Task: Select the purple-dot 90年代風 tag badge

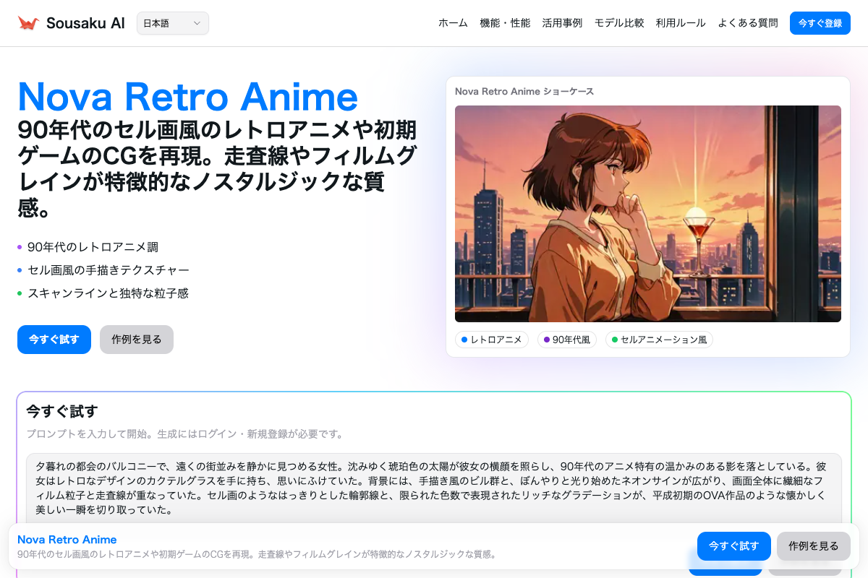Action: [567, 340]
